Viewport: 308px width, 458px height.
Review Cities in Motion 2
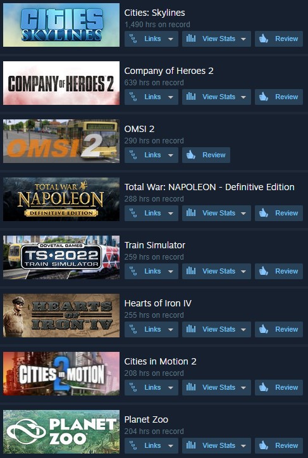[x=279, y=387]
